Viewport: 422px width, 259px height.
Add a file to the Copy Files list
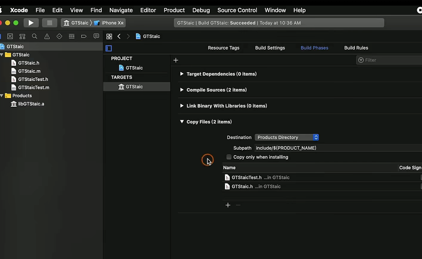[228, 205]
